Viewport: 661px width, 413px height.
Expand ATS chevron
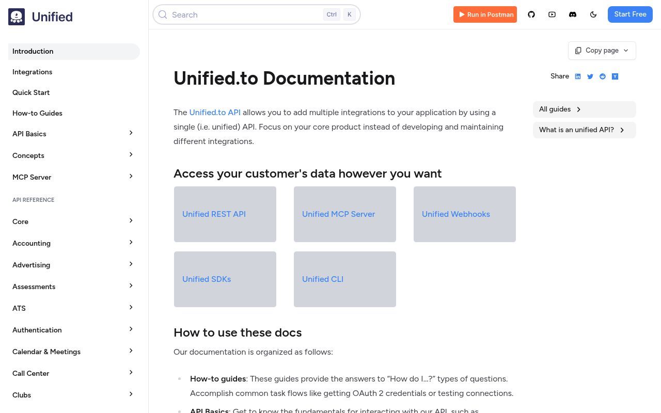131,308
